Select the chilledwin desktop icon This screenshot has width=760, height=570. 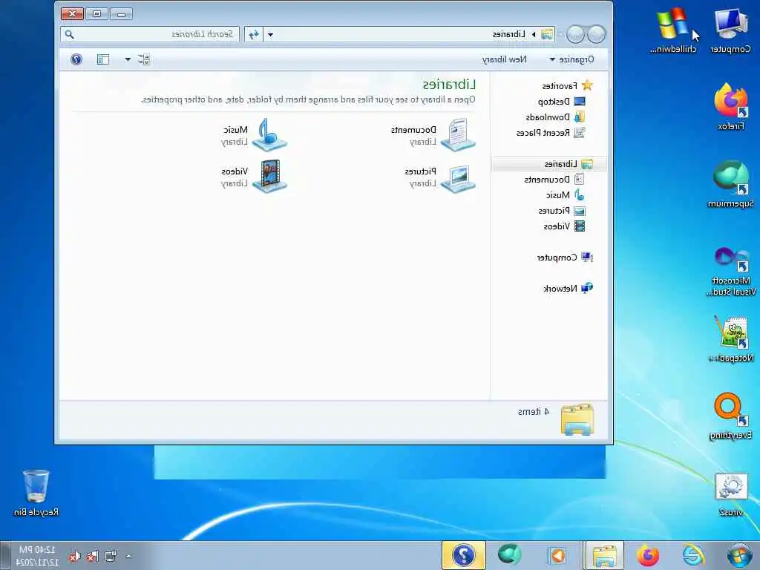672,31
